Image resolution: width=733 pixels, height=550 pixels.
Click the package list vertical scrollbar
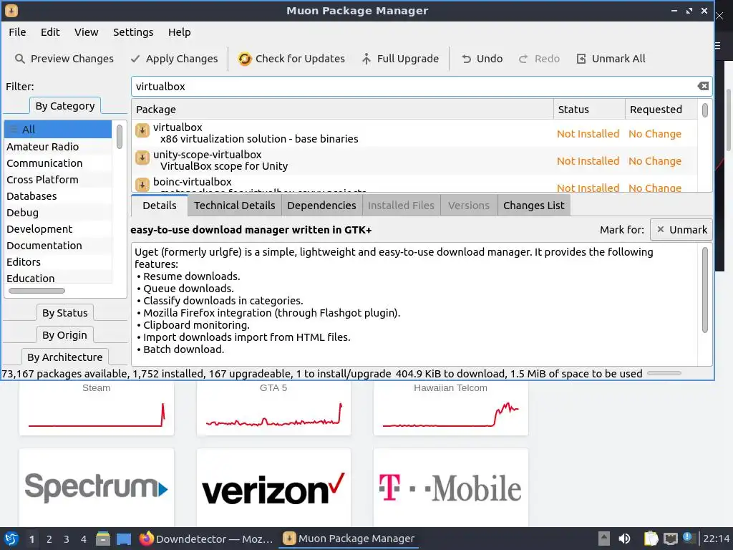705,110
